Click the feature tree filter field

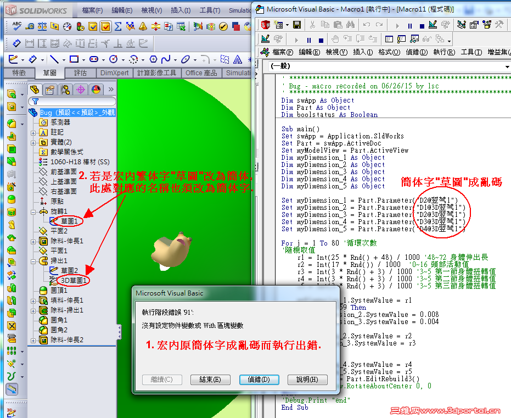pos(72,102)
